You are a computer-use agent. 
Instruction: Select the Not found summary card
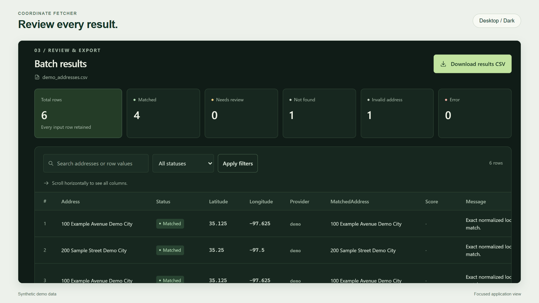click(x=319, y=113)
